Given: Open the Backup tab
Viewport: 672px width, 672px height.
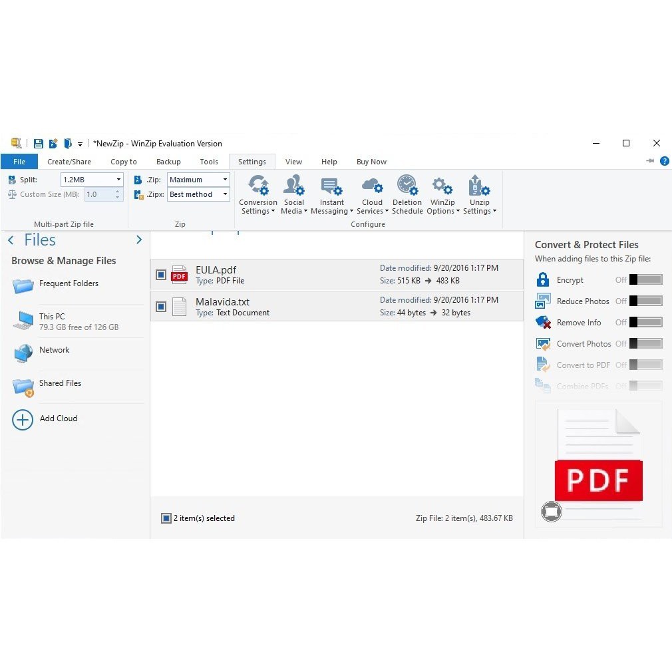Looking at the screenshot, I should (168, 162).
